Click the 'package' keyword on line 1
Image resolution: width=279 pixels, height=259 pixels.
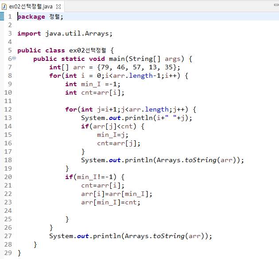coord(31,17)
